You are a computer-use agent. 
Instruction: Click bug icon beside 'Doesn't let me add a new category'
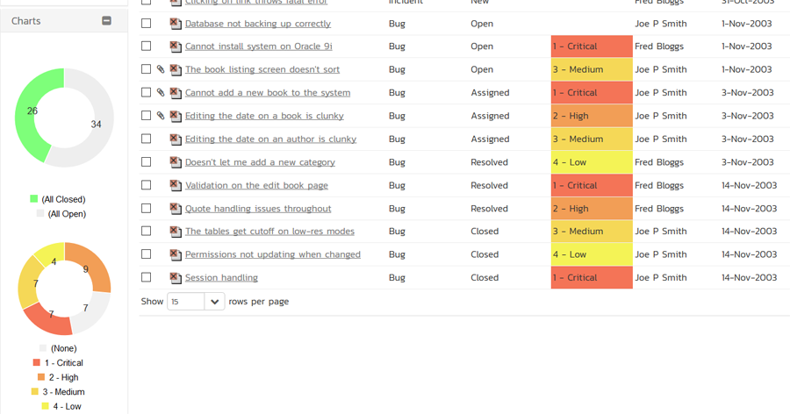coord(176,162)
